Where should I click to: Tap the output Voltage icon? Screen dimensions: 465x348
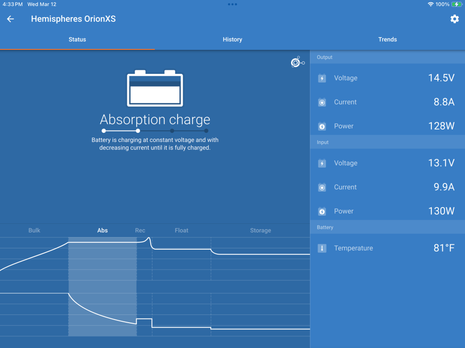coord(322,78)
